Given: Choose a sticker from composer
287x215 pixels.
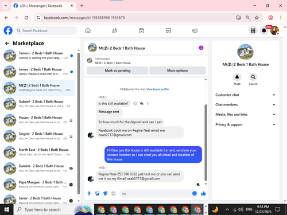Looking at the screenshot, I should [106, 194].
